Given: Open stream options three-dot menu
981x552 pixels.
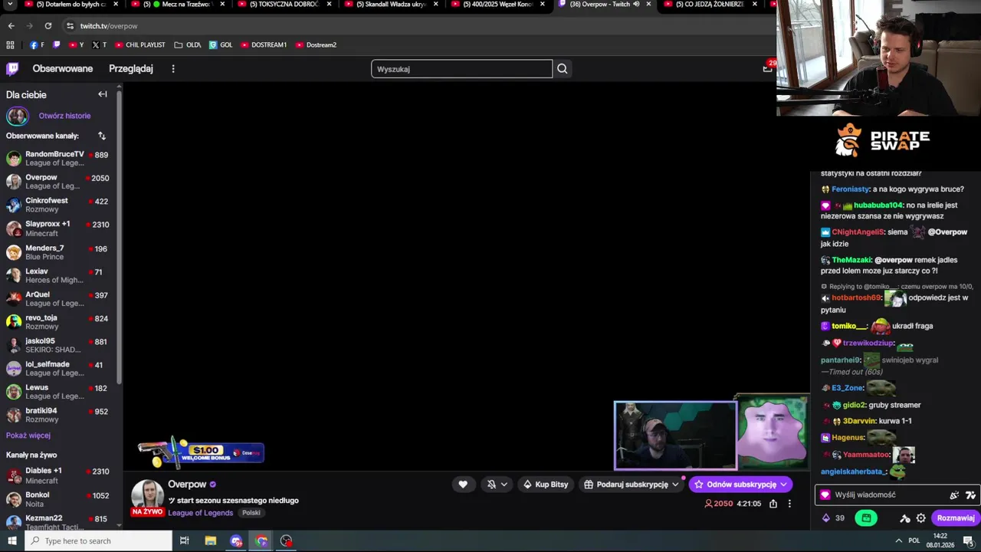Looking at the screenshot, I should (x=789, y=504).
